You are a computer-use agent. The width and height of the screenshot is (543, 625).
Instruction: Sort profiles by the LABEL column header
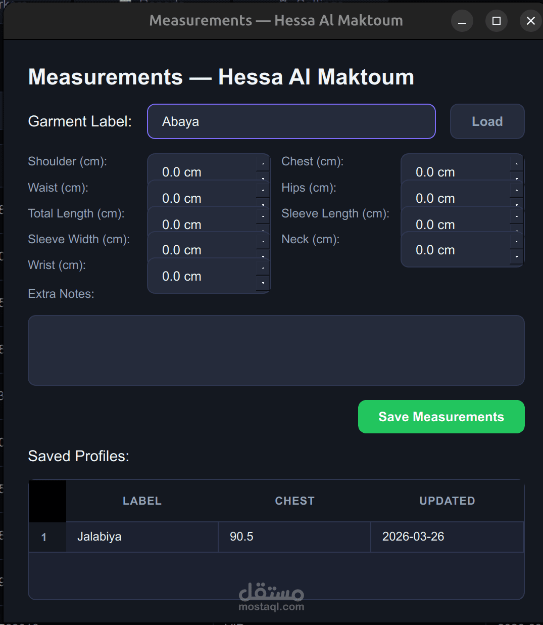coord(142,501)
